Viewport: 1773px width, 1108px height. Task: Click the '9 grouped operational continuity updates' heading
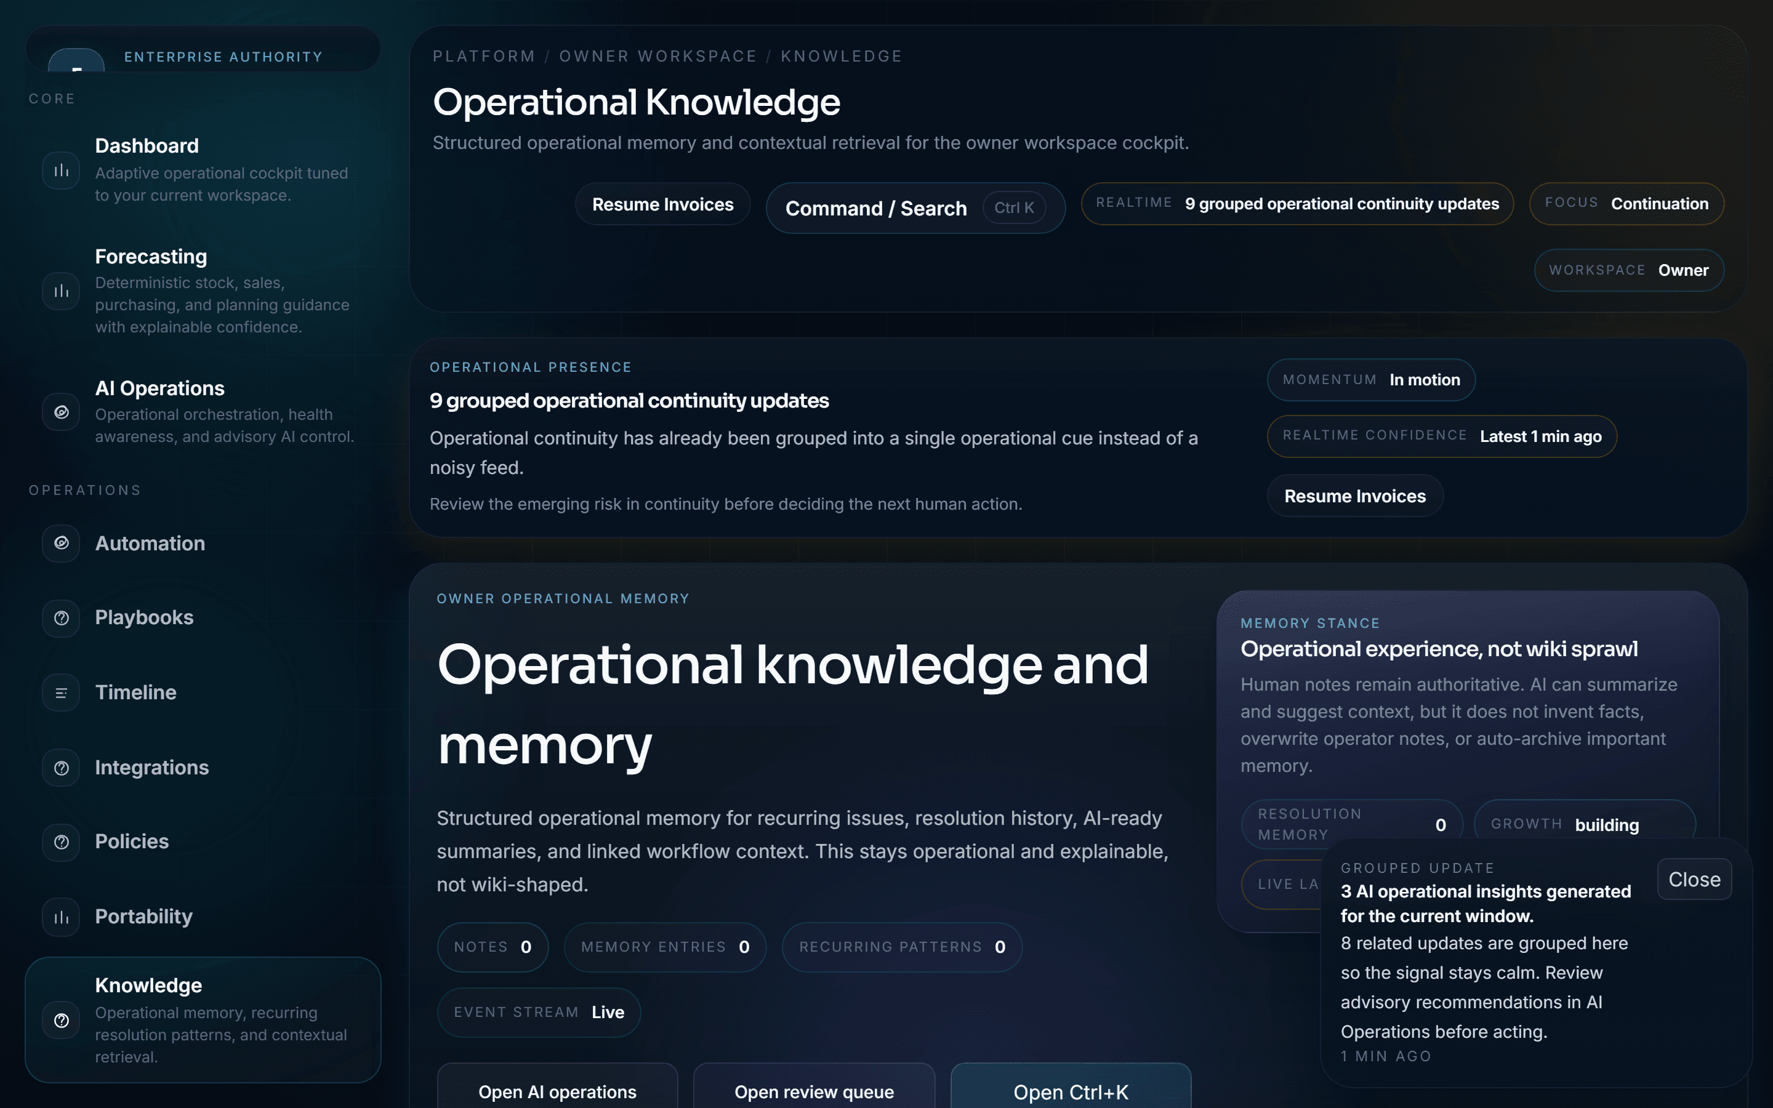629,401
